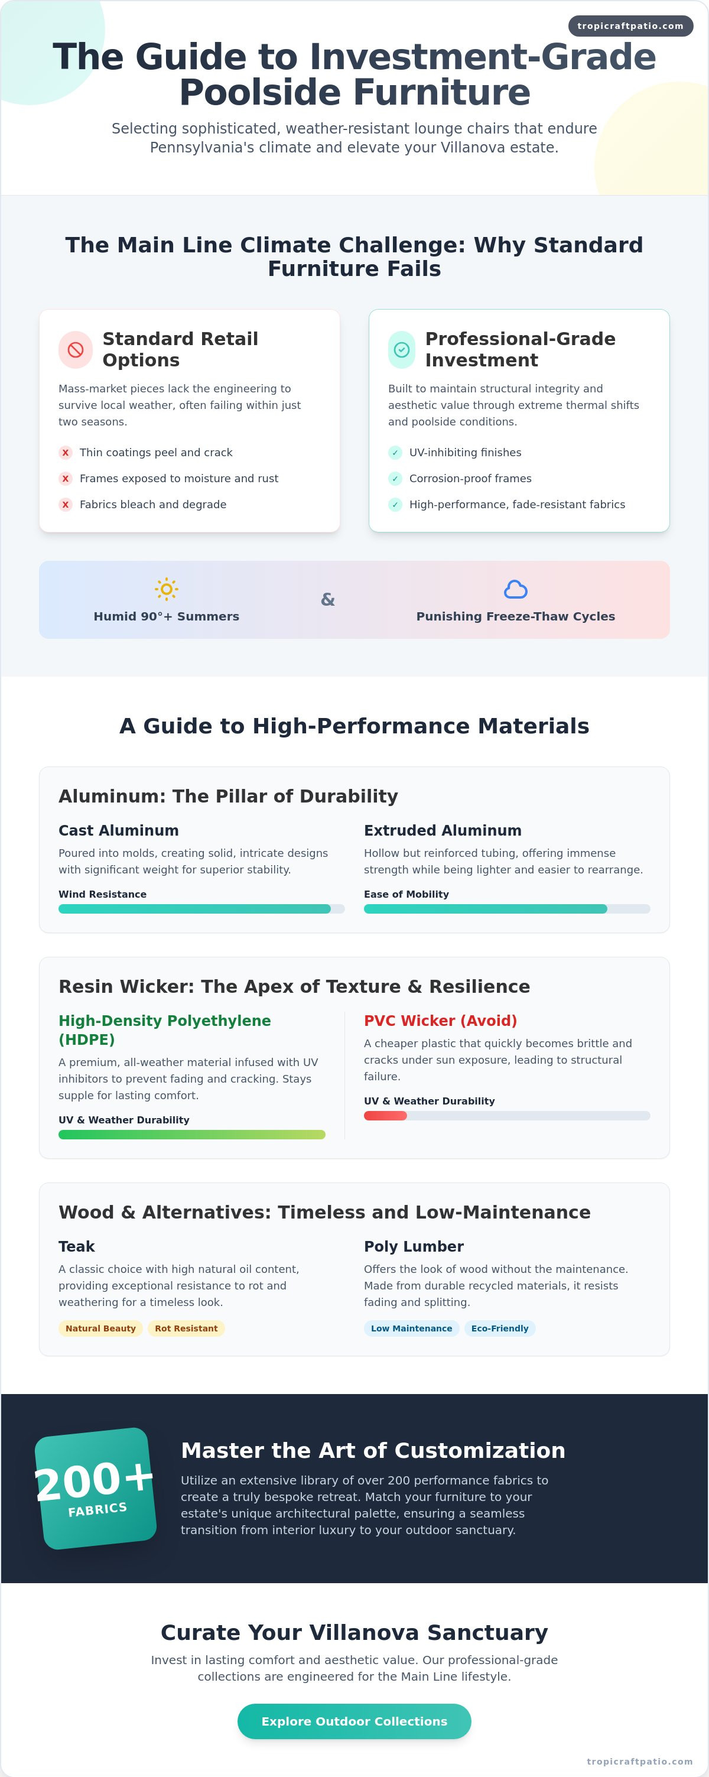The image size is (709, 1777).
Task: Click the red X next to Thin coatings
Action: coord(66,453)
